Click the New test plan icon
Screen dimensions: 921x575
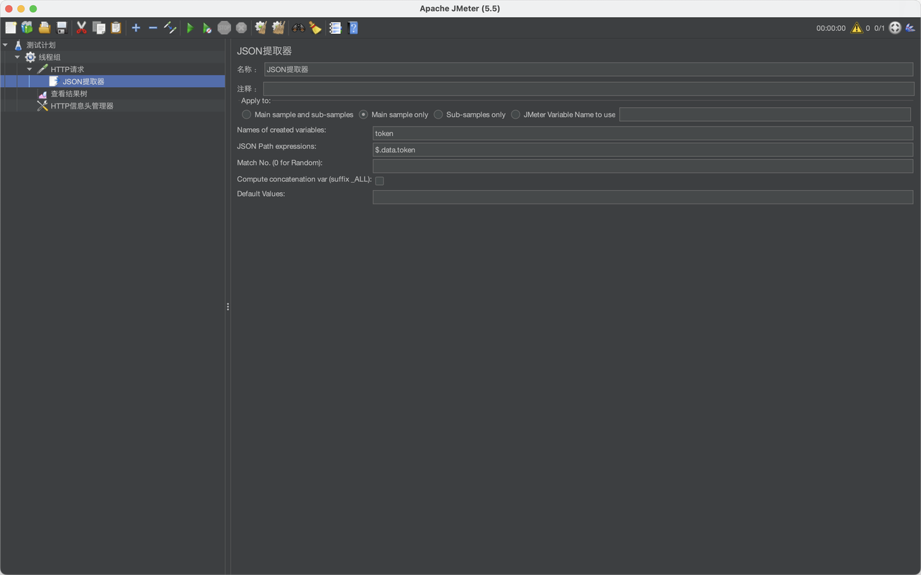tap(11, 28)
